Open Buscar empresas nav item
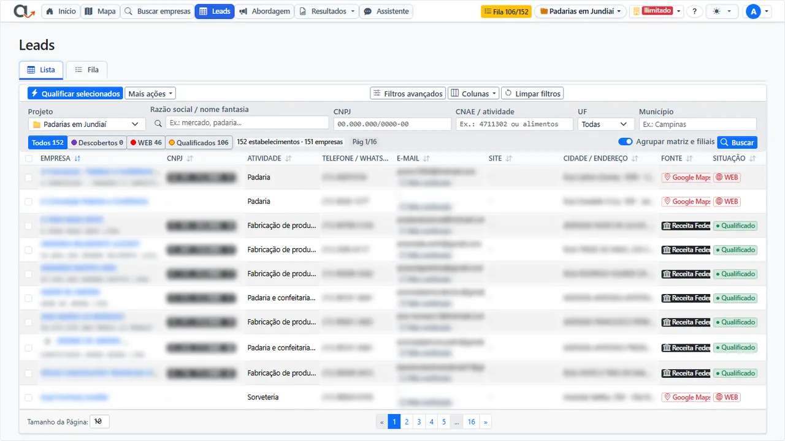The width and height of the screenshot is (785, 441). (x=157, y=11)
